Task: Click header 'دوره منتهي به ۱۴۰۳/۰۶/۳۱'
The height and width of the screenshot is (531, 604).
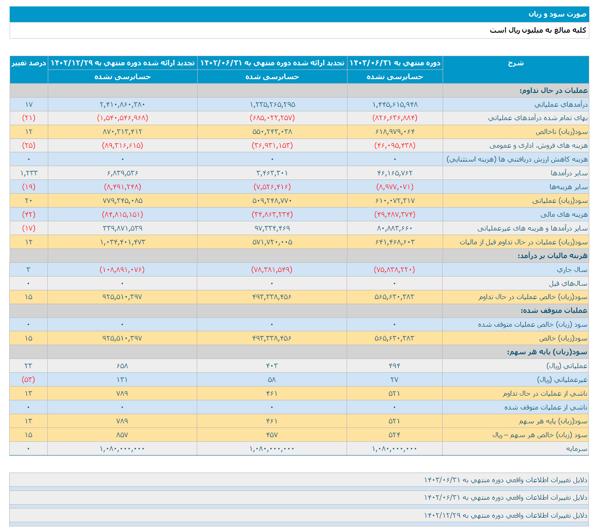Action: (395, 63)
